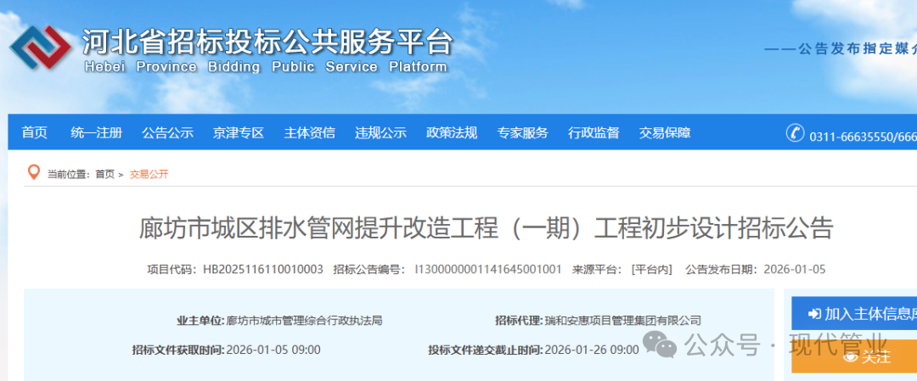Screen dimensions: 917x381
Task: Click the orange location pin icon
Action: pos(34,173)
